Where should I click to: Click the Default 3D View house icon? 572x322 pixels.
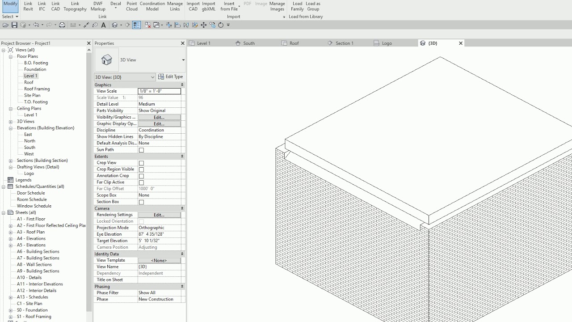tap(114, 25)
